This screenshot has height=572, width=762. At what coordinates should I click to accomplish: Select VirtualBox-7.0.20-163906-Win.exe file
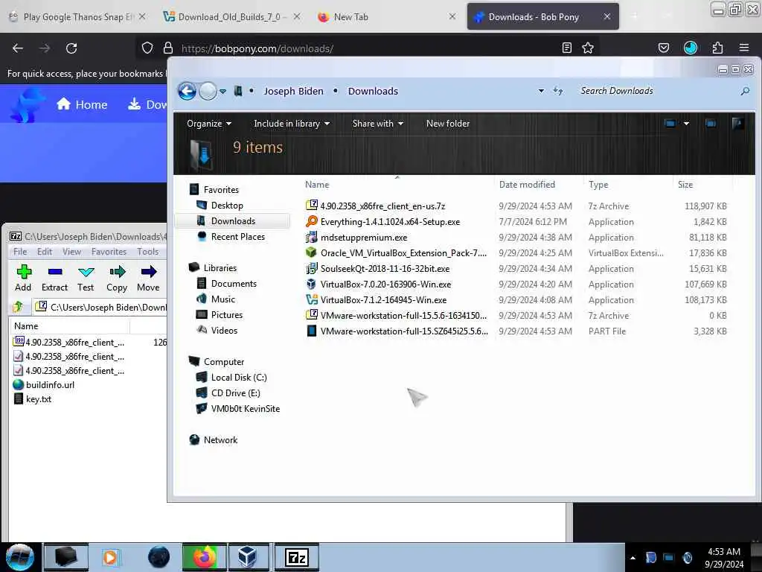pos(385,284)
